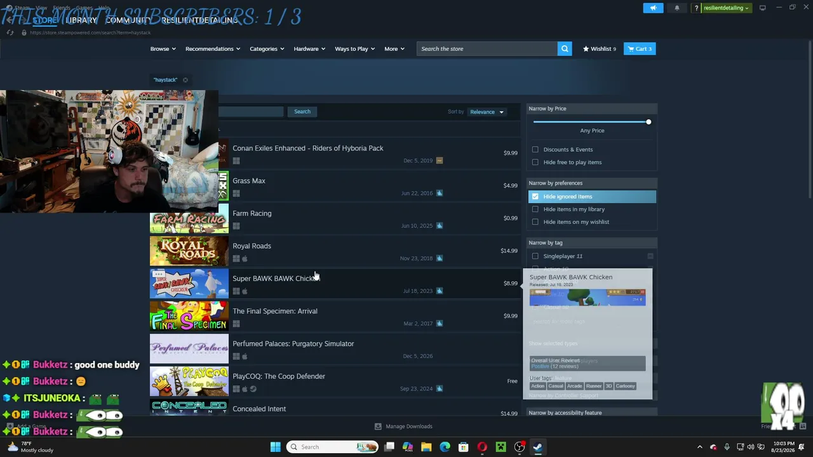Open Microsoft Edge from the taskbar
The height and width of the screenshot is (457, 813).
(445, 447)
